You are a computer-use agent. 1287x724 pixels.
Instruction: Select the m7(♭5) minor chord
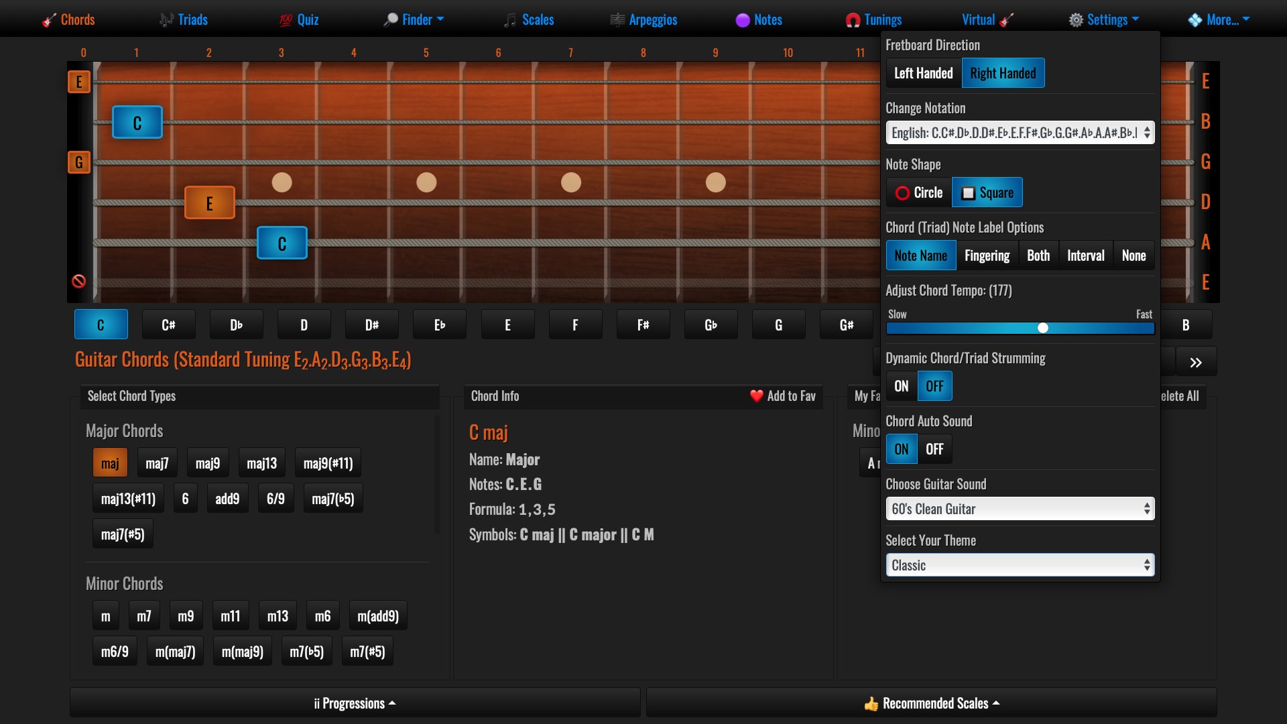pyautogui.click(x=306, y=652)
